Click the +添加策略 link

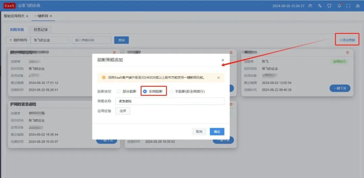347,40
